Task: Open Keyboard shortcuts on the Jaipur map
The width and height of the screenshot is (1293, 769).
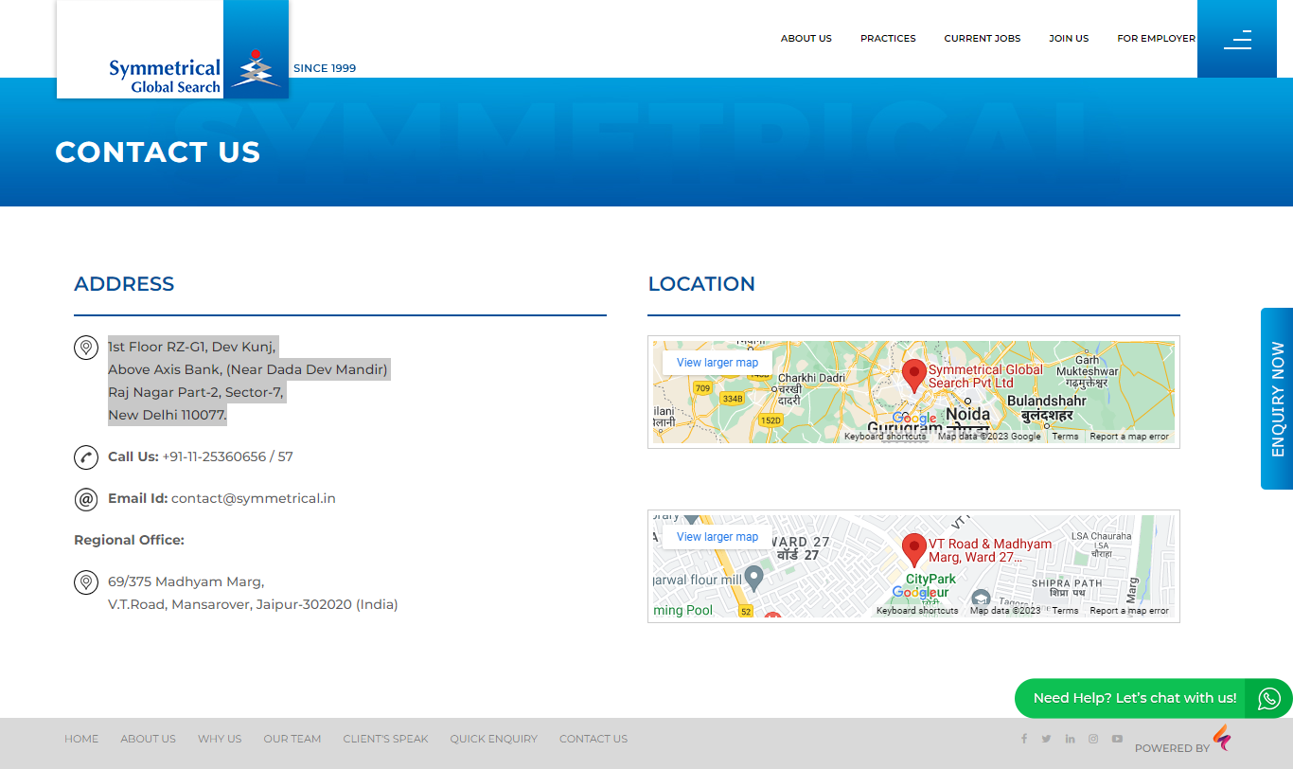Action: point(917,611)
